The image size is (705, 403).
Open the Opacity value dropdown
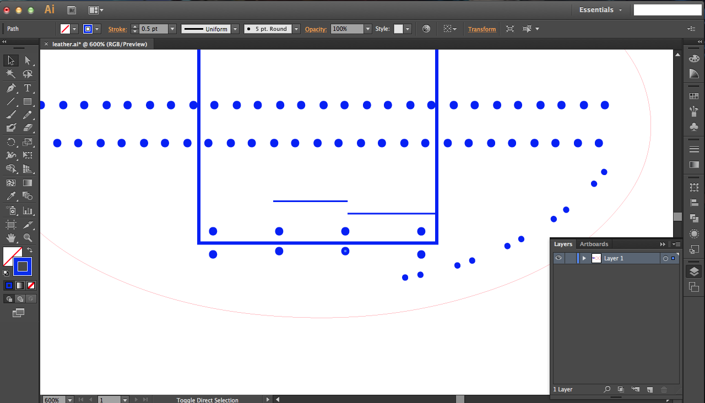coord(368,29)
